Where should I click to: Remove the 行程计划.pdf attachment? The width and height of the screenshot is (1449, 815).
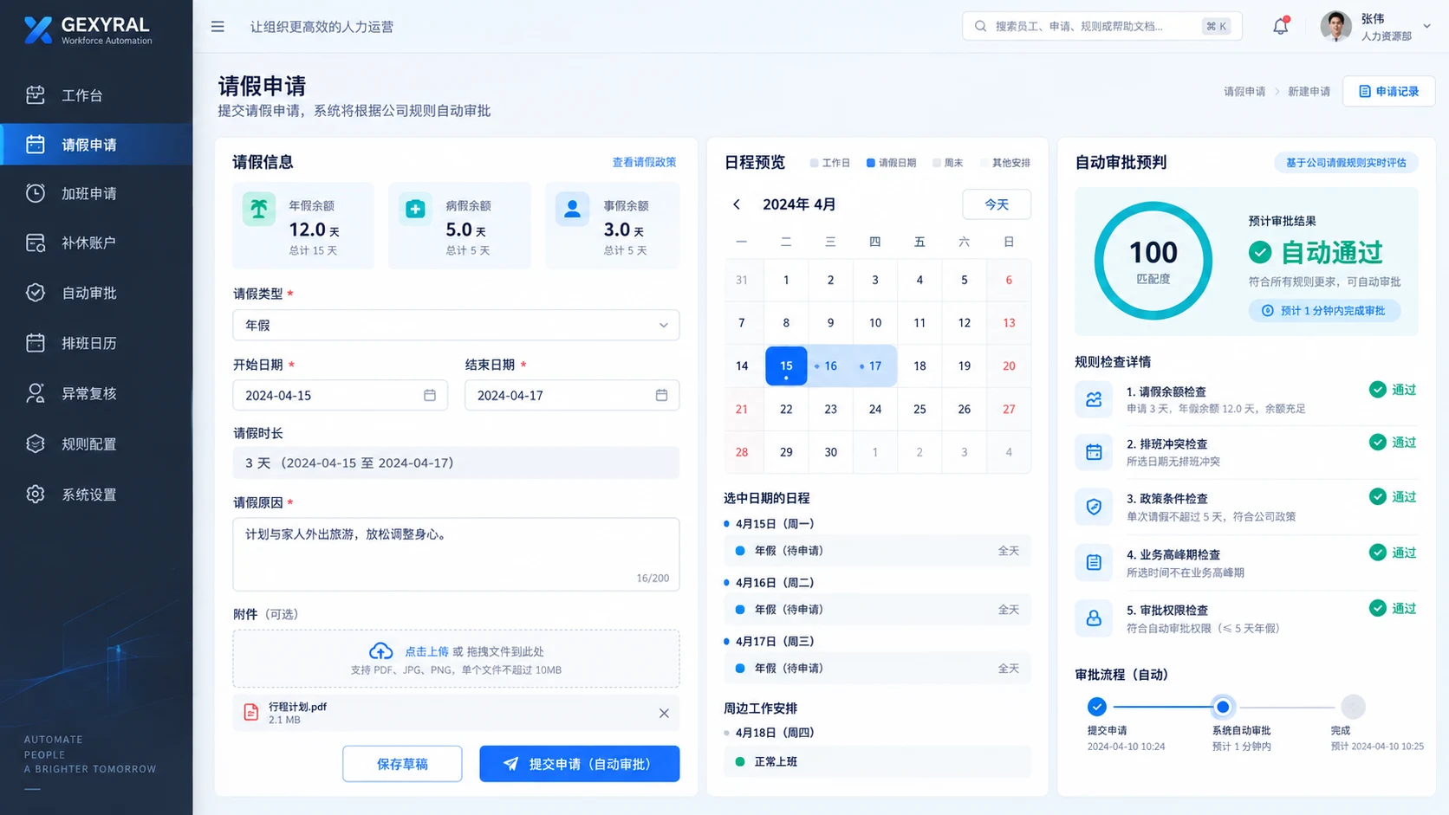pyautogui.click(x=664, y=713)
